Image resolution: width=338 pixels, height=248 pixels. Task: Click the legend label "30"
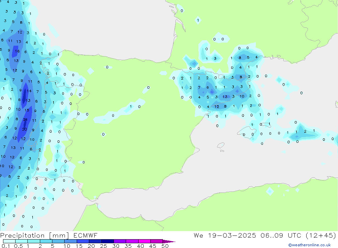coord(116,246)
